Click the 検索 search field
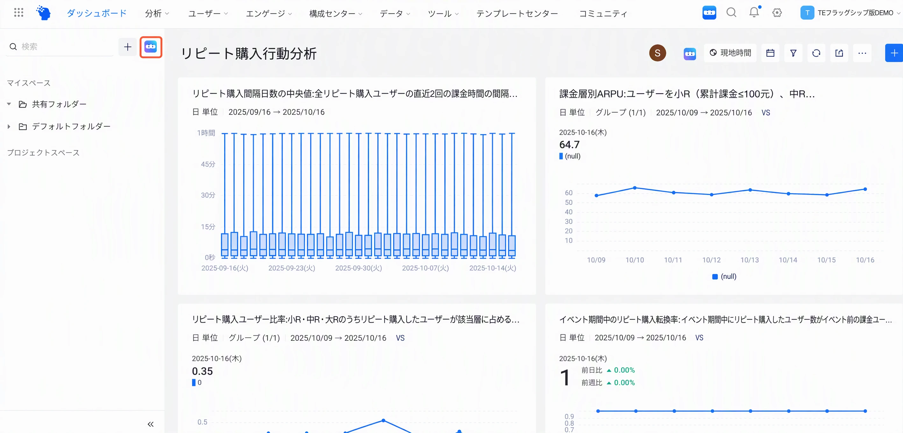This screenshot has width=903, height=433. point(60,46)
